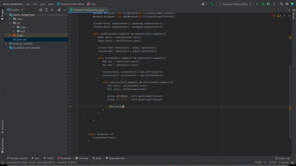296x166 pixels.
Task: Toggle the Bookmarks side tool window tab
Action: (x=2, y=145)
